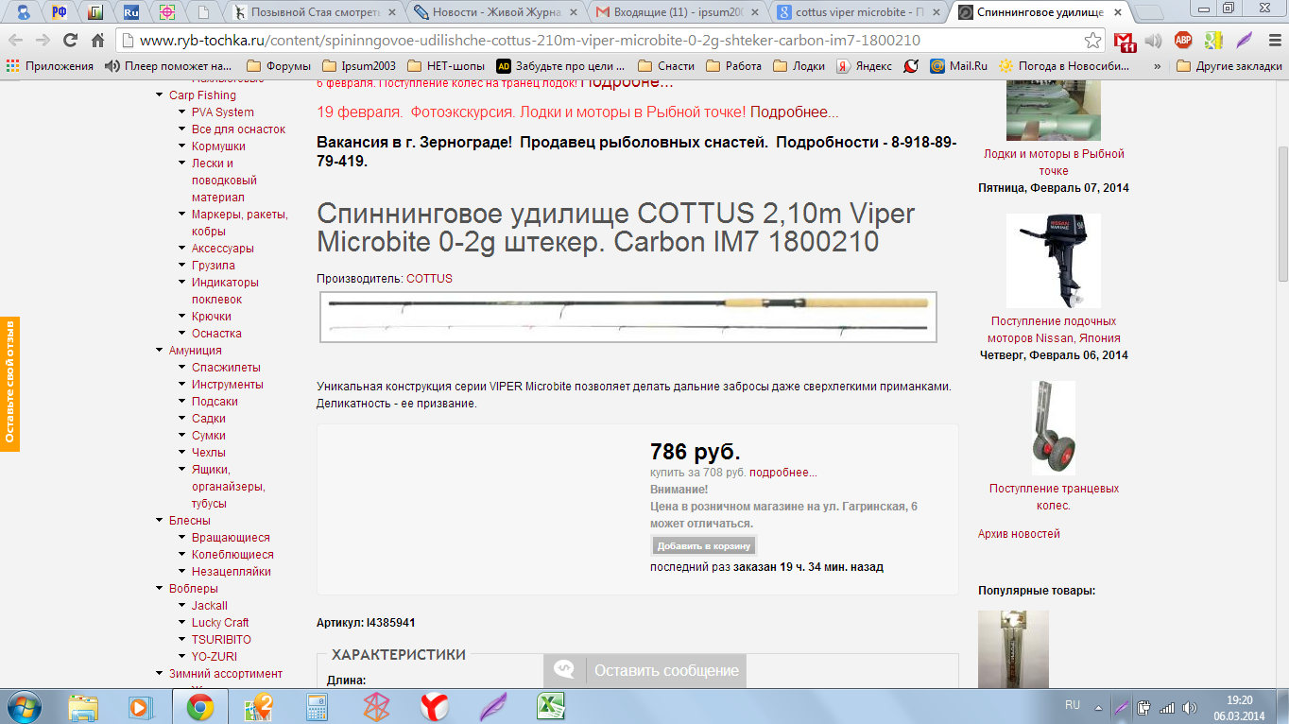Viewport: 1289px width, 724px height.
Task: Open the Adblock Plus extension
Action: click(x=1183, y=41)
